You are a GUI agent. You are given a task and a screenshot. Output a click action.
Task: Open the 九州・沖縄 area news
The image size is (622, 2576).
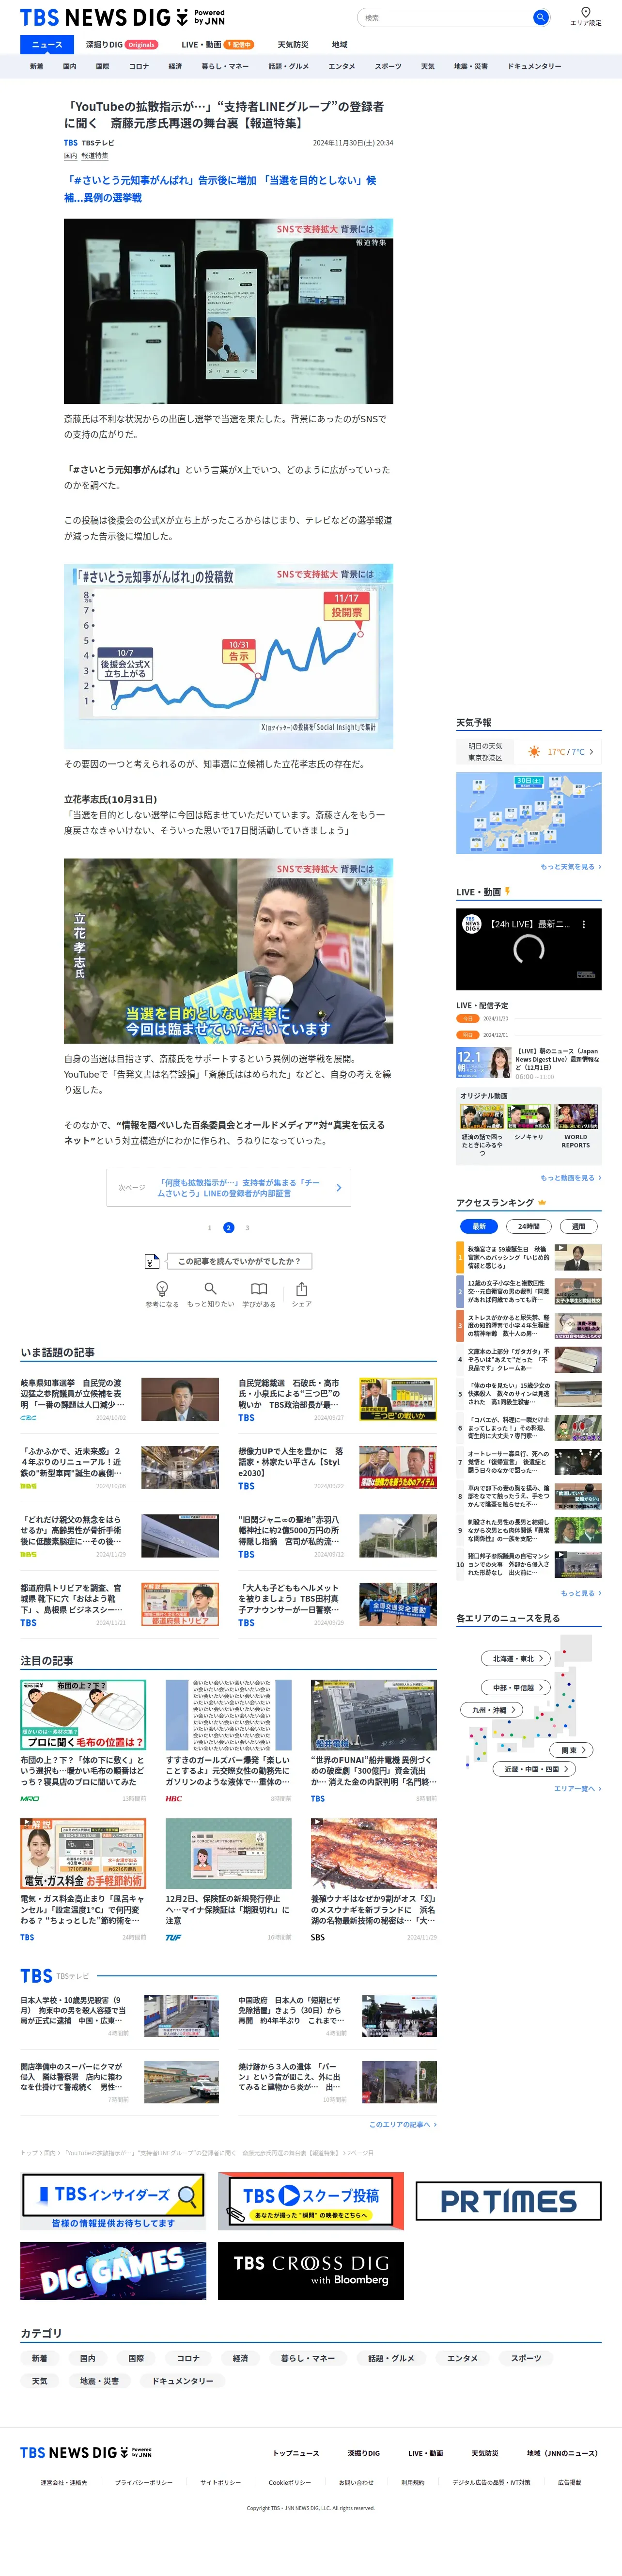[x=493, y=1710]
